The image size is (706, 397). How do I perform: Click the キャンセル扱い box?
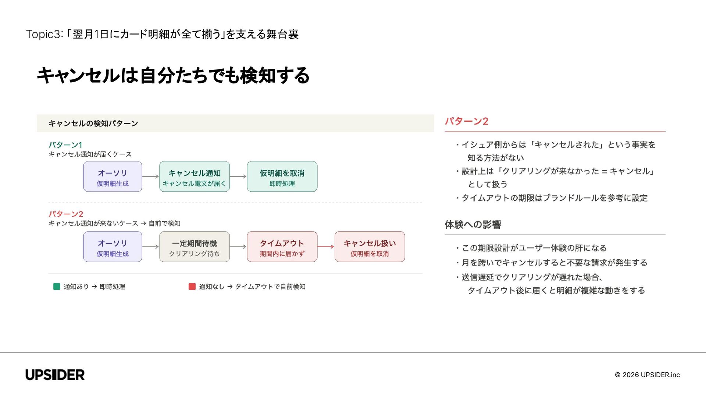pos(370,247)
